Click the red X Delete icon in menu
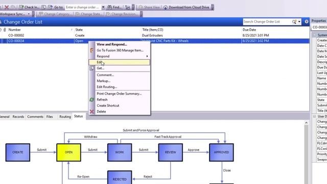 pos(92,111)
